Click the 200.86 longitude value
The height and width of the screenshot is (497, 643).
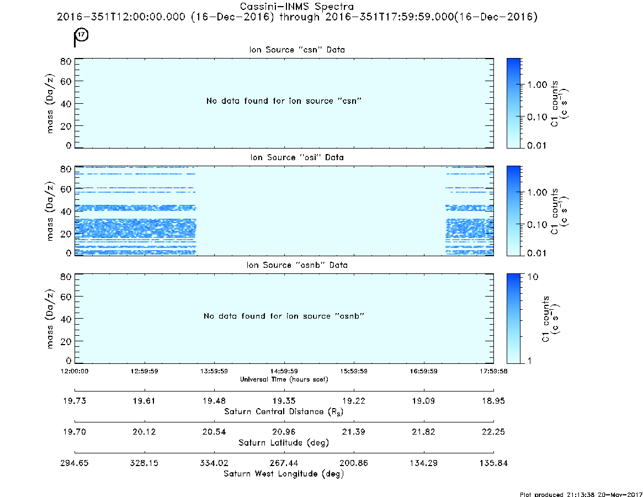tap(354, 463)
